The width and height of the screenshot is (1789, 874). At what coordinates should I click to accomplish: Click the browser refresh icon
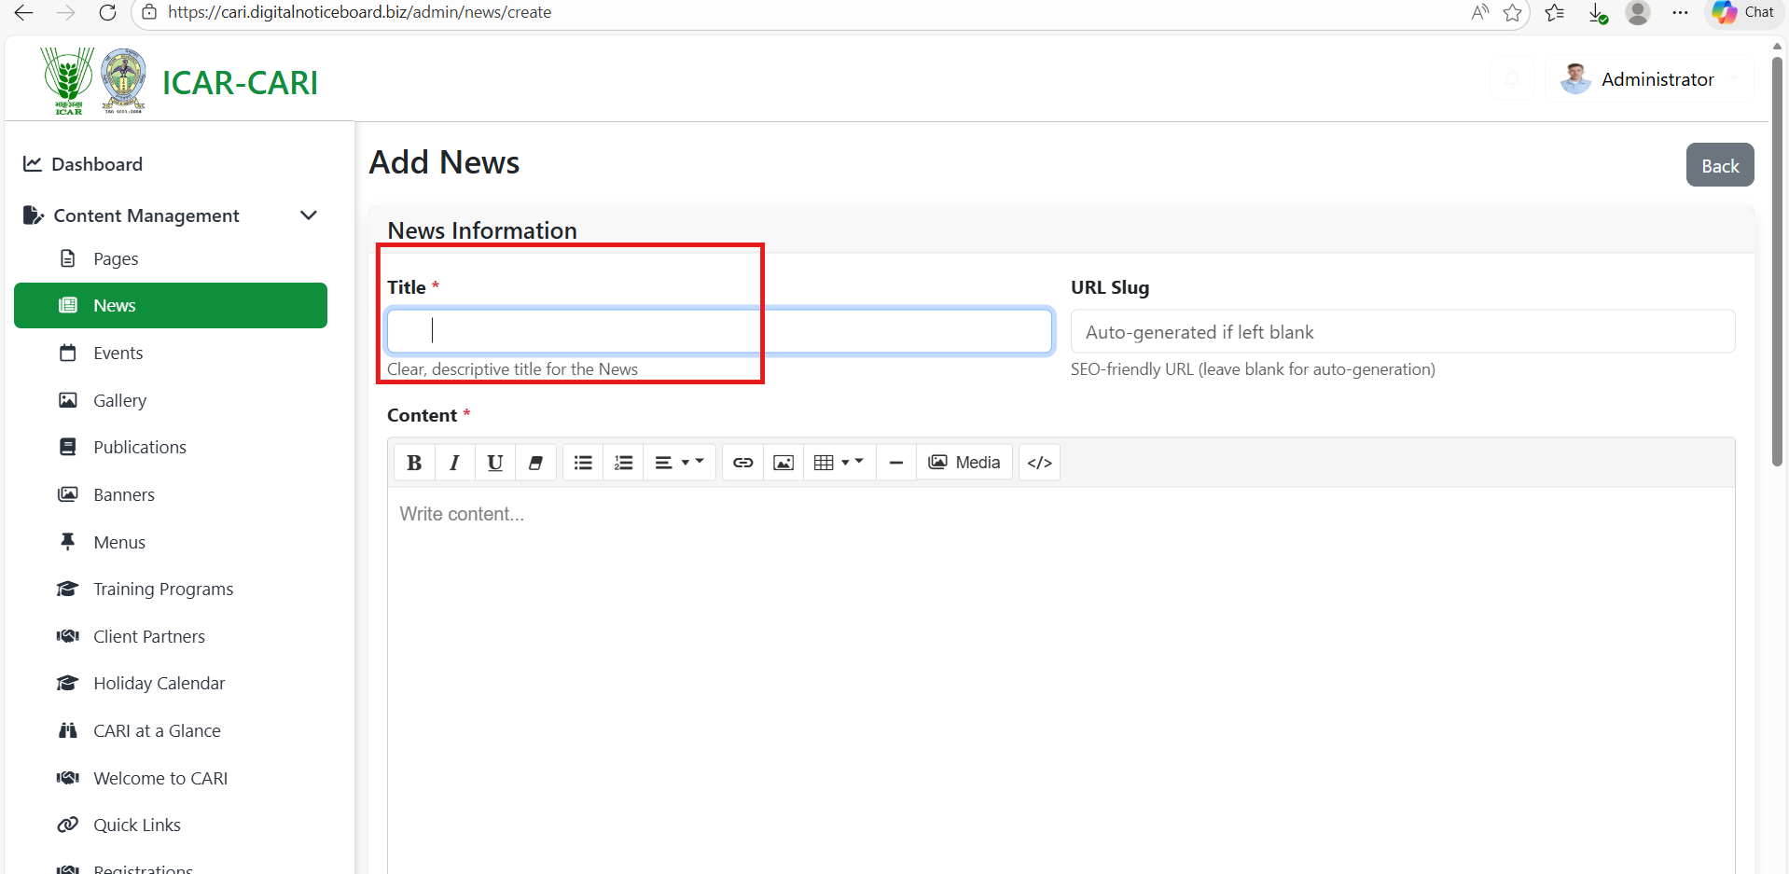107,12
